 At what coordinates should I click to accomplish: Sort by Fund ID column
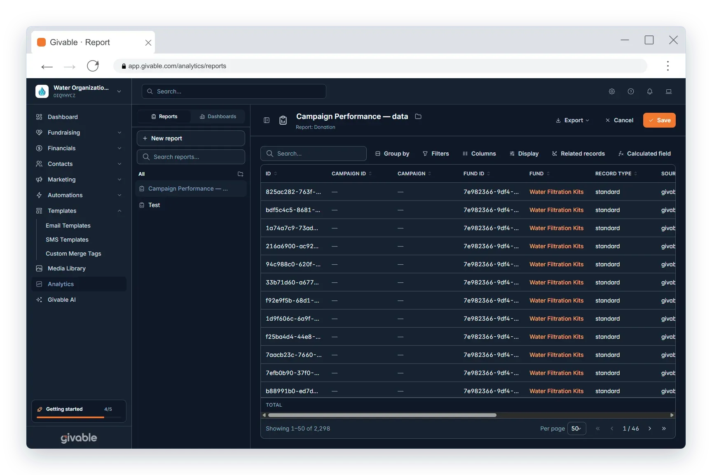coord(477,174)
